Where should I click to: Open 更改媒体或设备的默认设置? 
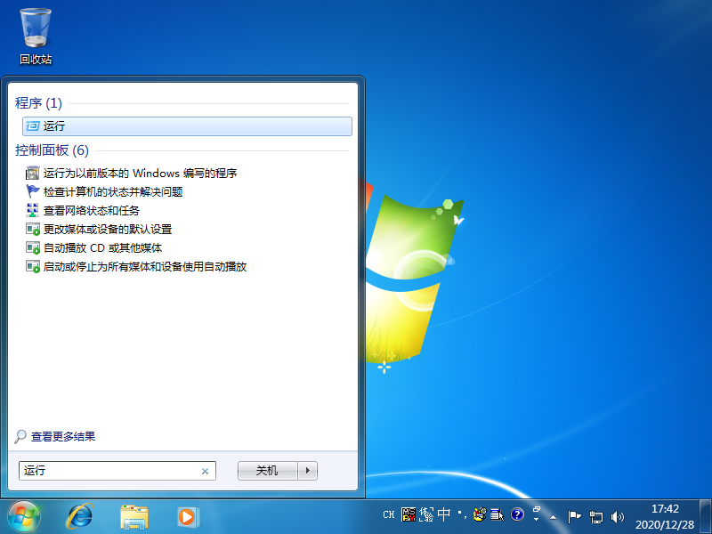click(x=107, y=230)
